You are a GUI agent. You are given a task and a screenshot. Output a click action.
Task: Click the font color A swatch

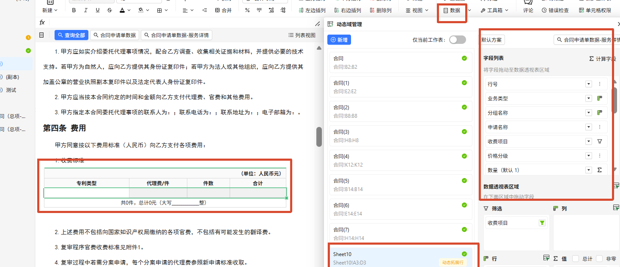point(122,10)
